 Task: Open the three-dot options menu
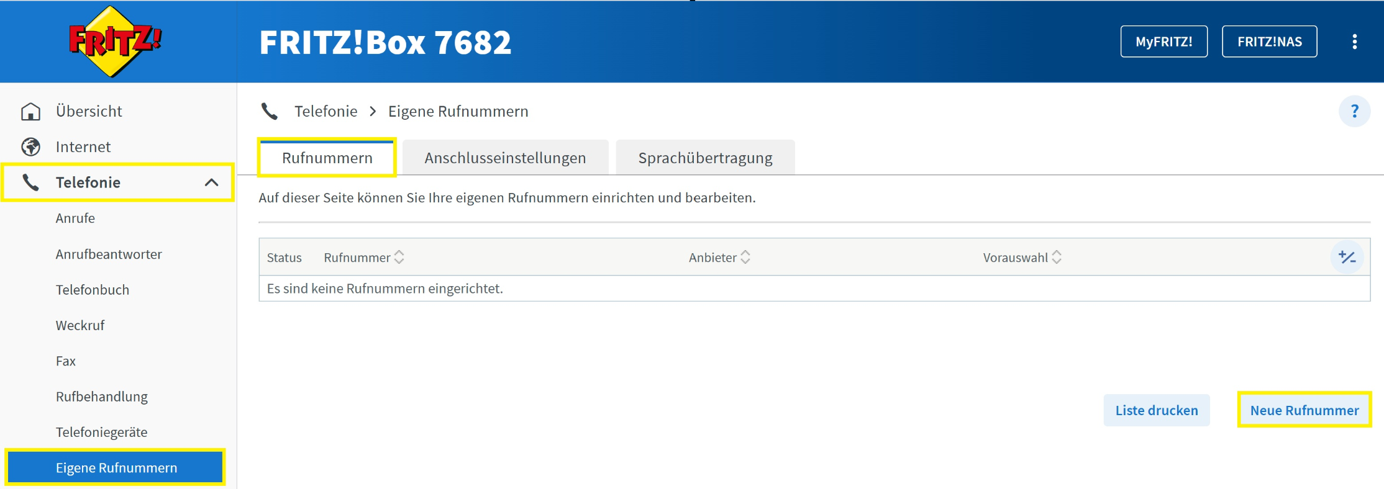point(1355,42)
